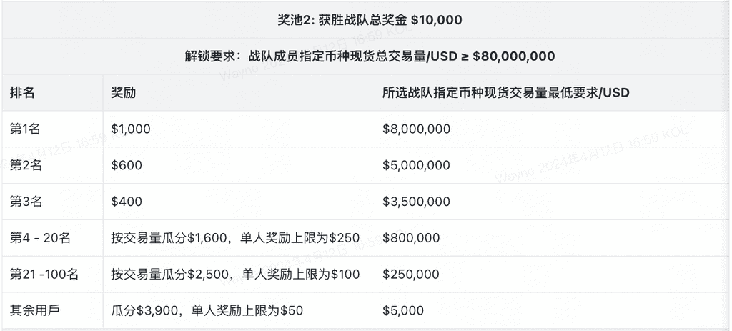
Task: Click the $600 reward cell
Action: coord(127,166)
